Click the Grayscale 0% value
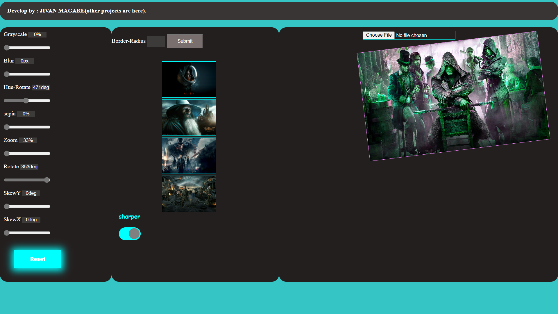This screenshot has width=558, height=314. [37, 34]
